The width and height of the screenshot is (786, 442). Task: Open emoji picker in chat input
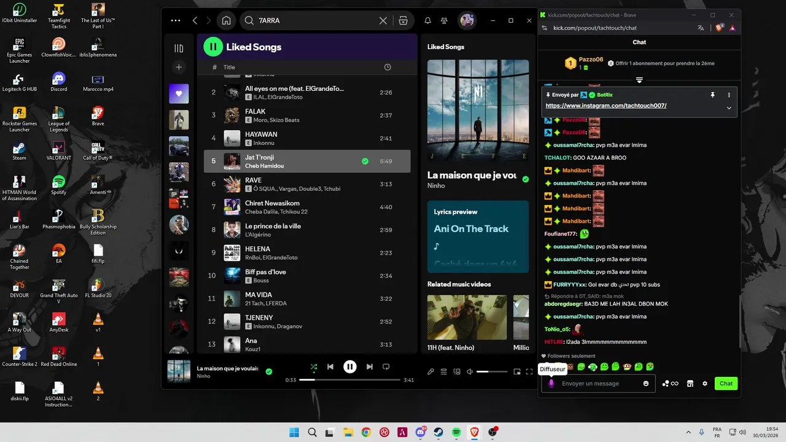[646, 384]
